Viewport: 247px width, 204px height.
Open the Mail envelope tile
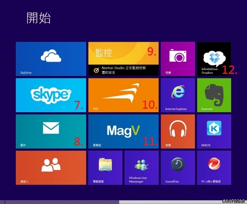pos(51,132)
